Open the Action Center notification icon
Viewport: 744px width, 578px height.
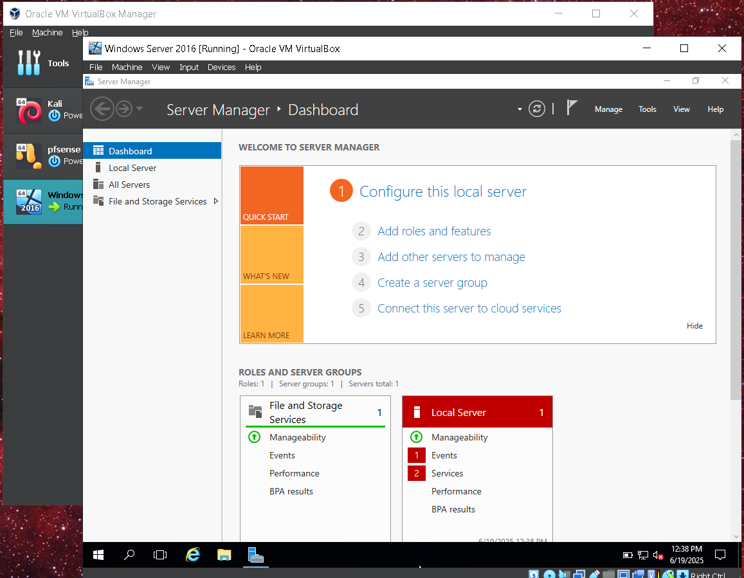pos(720,554)
